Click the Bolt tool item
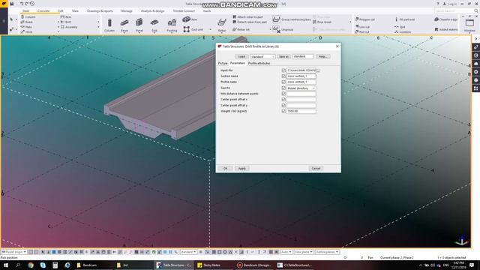 click(66, 22)
